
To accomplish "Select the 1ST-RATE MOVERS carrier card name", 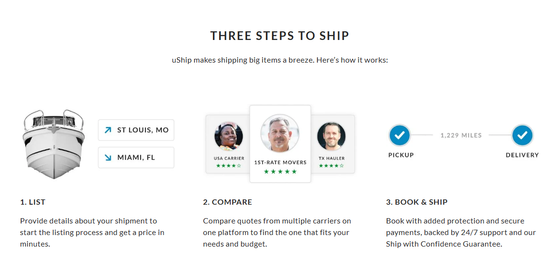I will (x=280, y=162).
